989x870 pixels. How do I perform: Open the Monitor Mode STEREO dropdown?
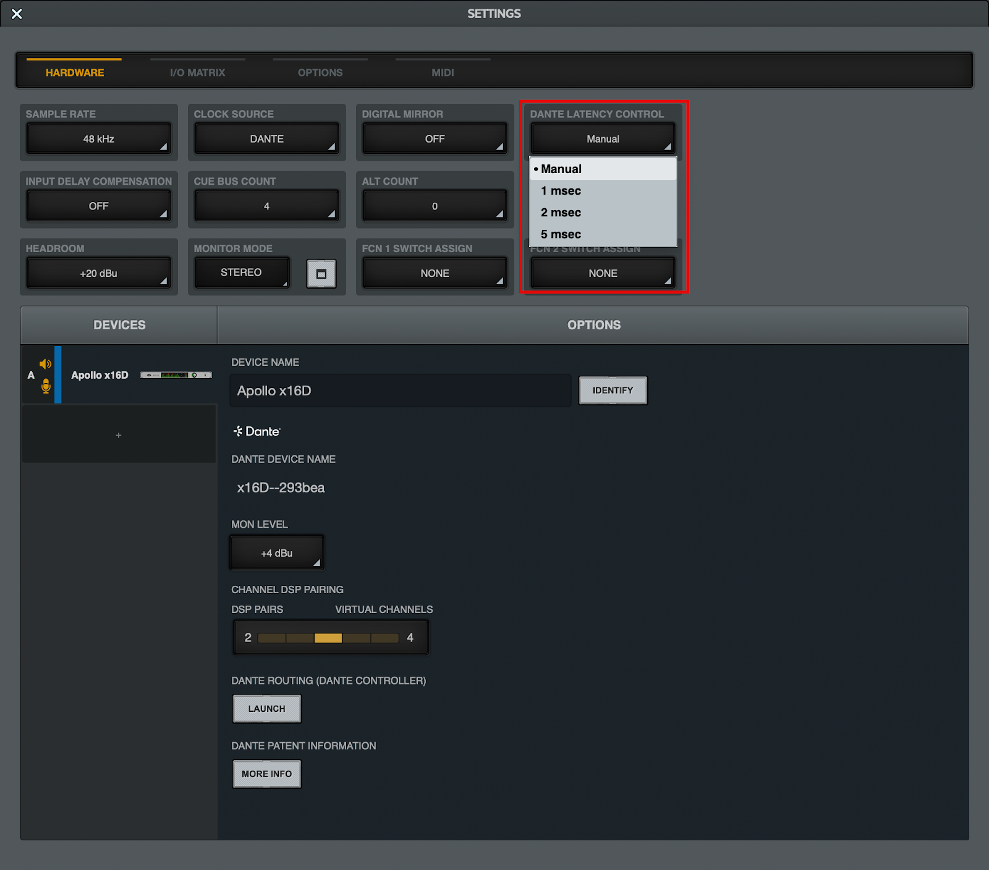pos(242,272)
